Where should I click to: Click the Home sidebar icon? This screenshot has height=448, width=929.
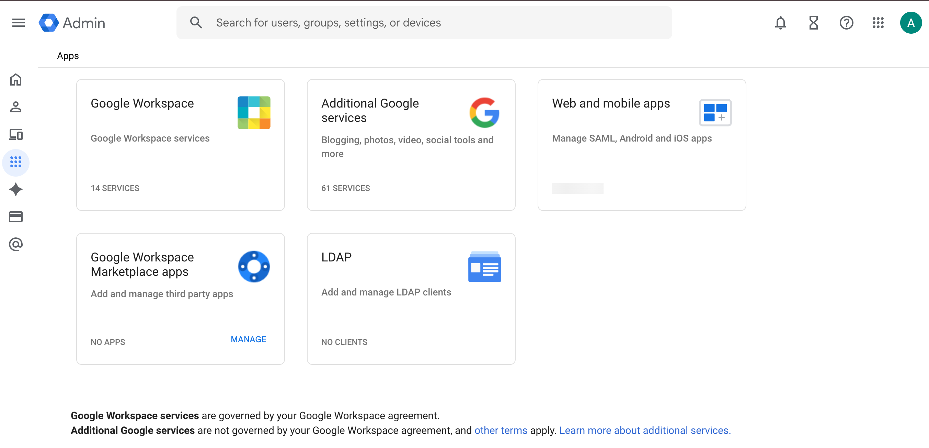tap(16, 80)
